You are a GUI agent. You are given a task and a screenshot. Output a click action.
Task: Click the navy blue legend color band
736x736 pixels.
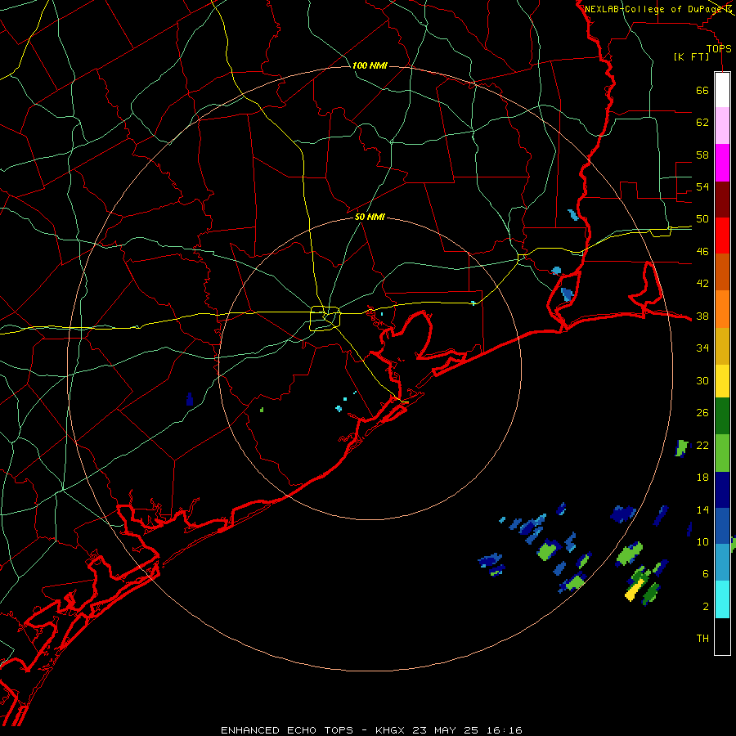[722, 490]
